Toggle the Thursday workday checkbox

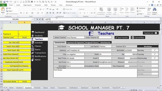tap(155, 62)
